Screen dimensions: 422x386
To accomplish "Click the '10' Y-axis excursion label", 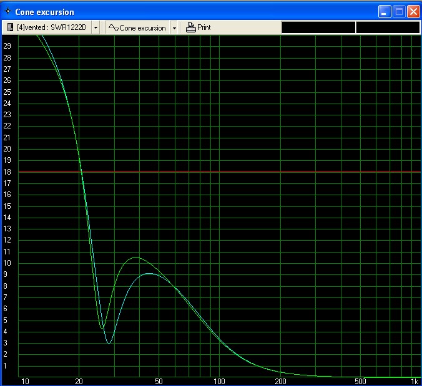I will pos(7,263).
